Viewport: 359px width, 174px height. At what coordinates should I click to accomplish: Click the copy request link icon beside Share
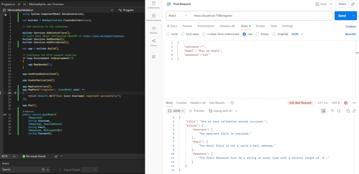(353, 4)
